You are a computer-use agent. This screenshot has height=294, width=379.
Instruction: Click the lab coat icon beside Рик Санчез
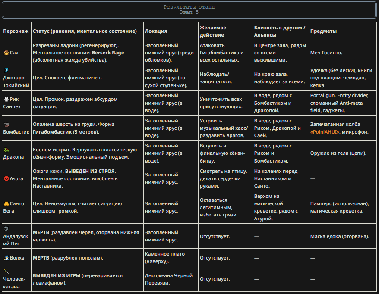6,99
